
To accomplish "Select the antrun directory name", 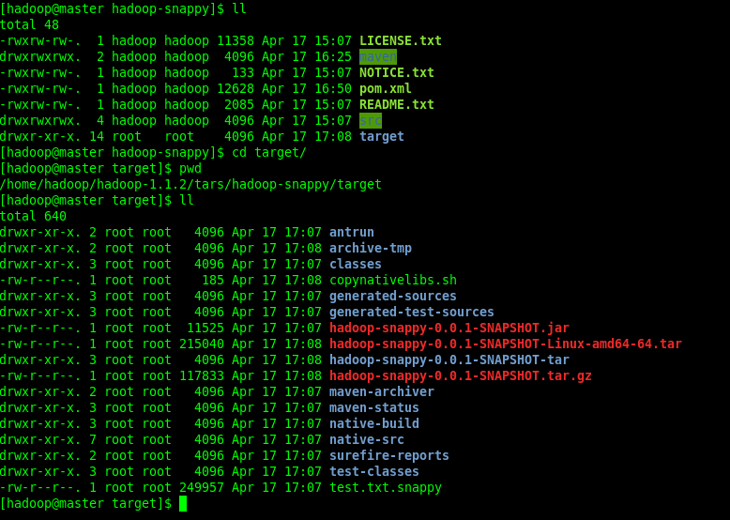I will pyautogui.click(x=352, y=232).
